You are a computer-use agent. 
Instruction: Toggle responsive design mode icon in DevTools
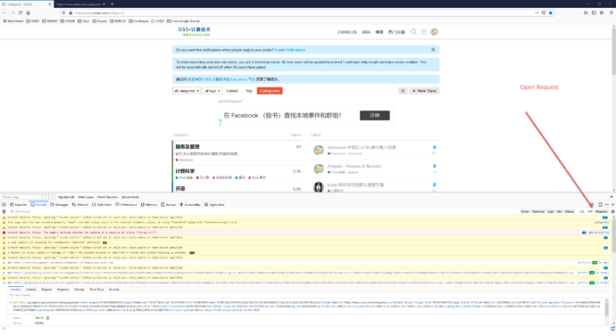tap(600, 205)
